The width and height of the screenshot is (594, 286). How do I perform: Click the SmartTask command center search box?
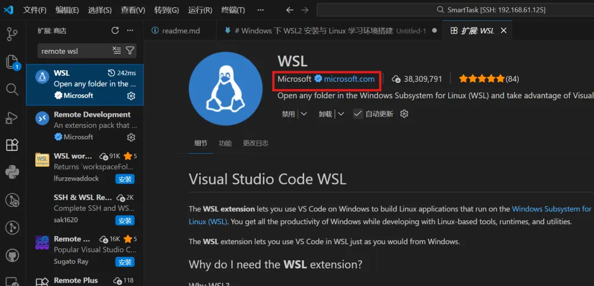click(456, 10)
